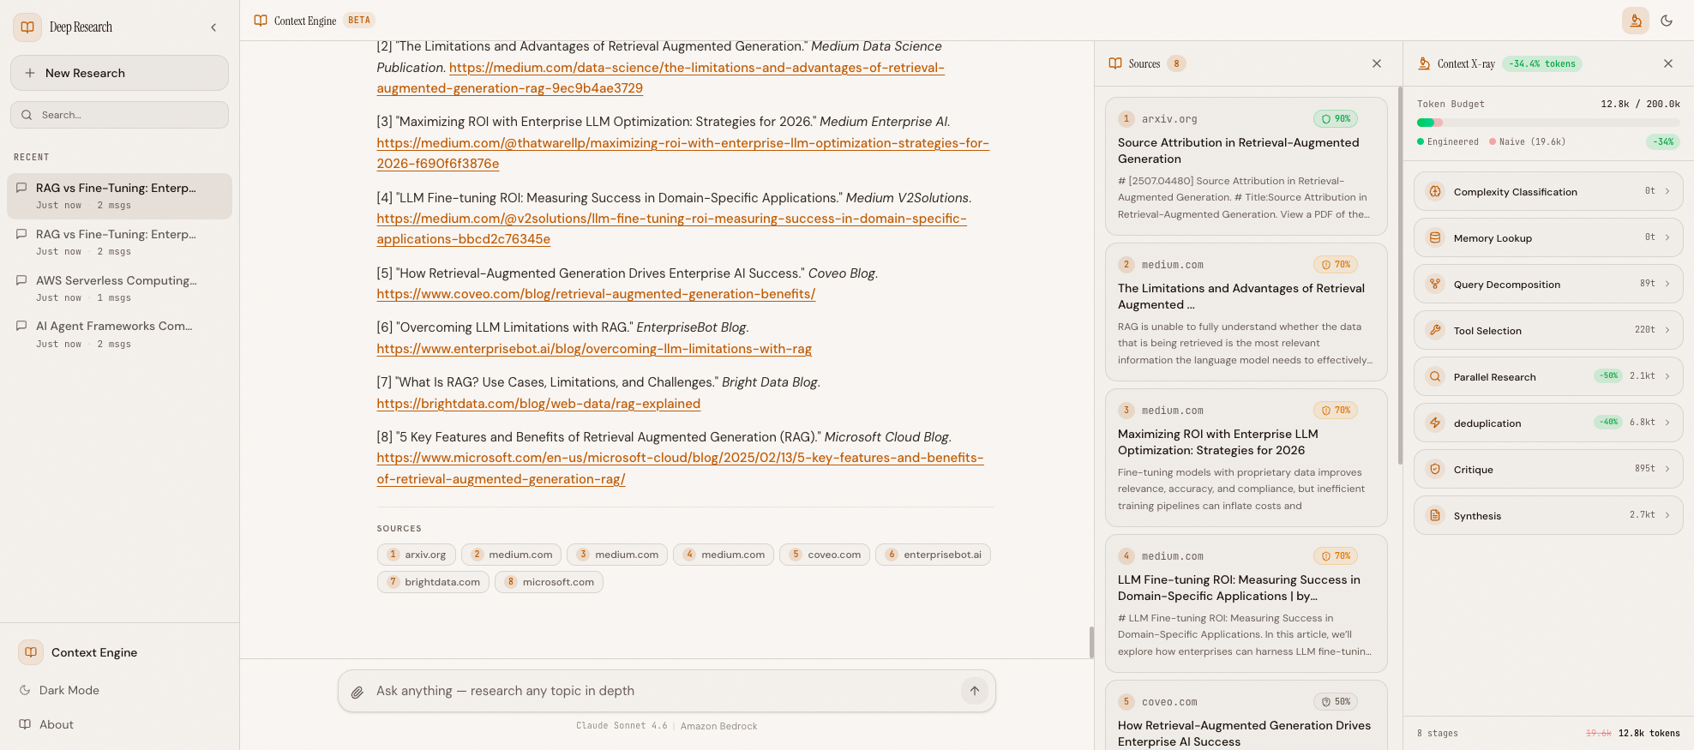Click the brightdata.com source chip
This screenshot has width=1694, height=750.
tap(433, 582)
